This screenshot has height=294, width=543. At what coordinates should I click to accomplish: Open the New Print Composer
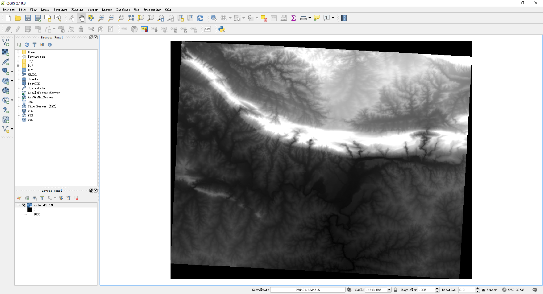[48, 18]
